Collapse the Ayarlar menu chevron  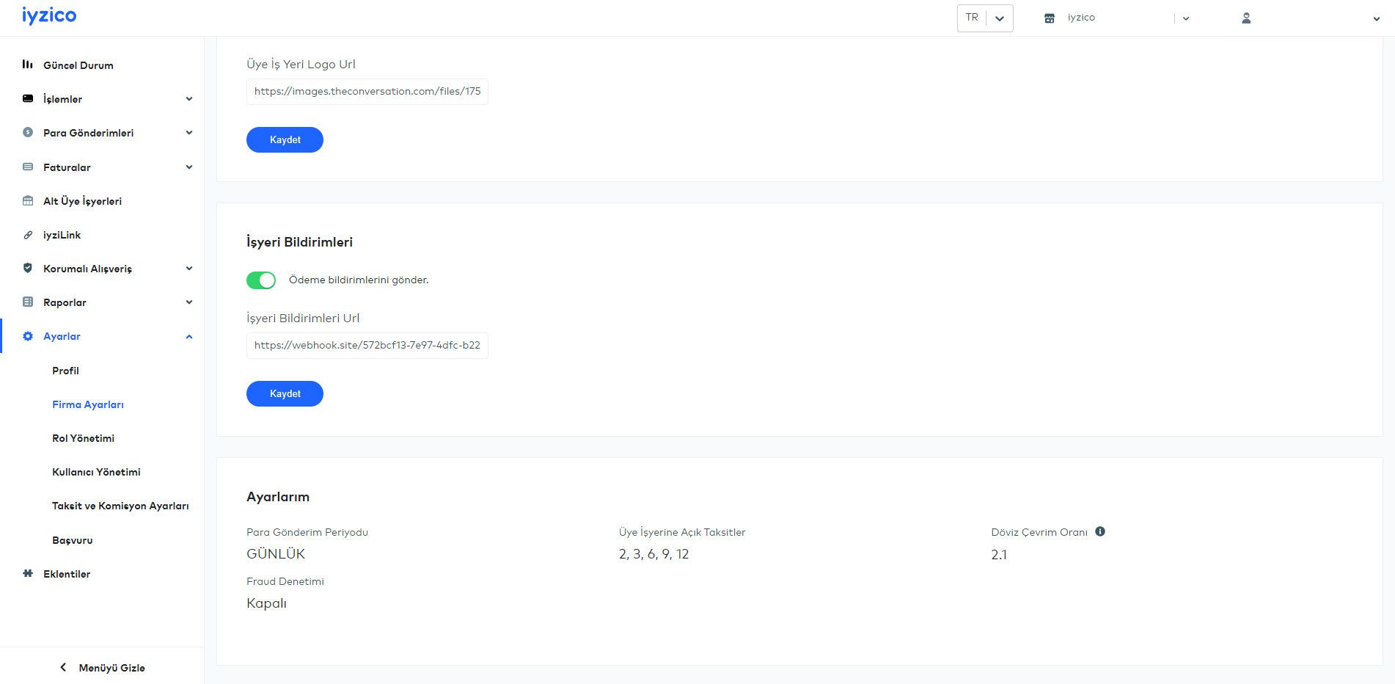pyautogui.click(x=189, y=337)
